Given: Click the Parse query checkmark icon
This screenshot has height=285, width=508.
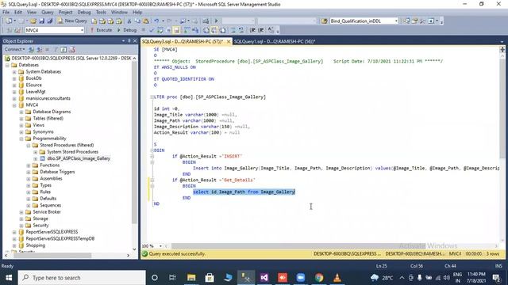Looking at the screenshot, I should tap(152, 30).
